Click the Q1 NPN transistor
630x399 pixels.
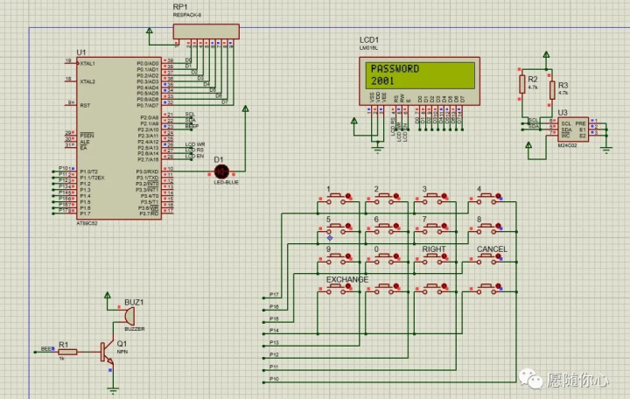(x=108, y=353)
